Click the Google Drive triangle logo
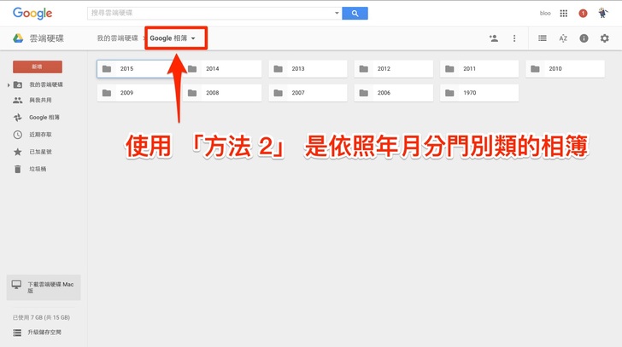The image size is (622, 347). (18, 38)
